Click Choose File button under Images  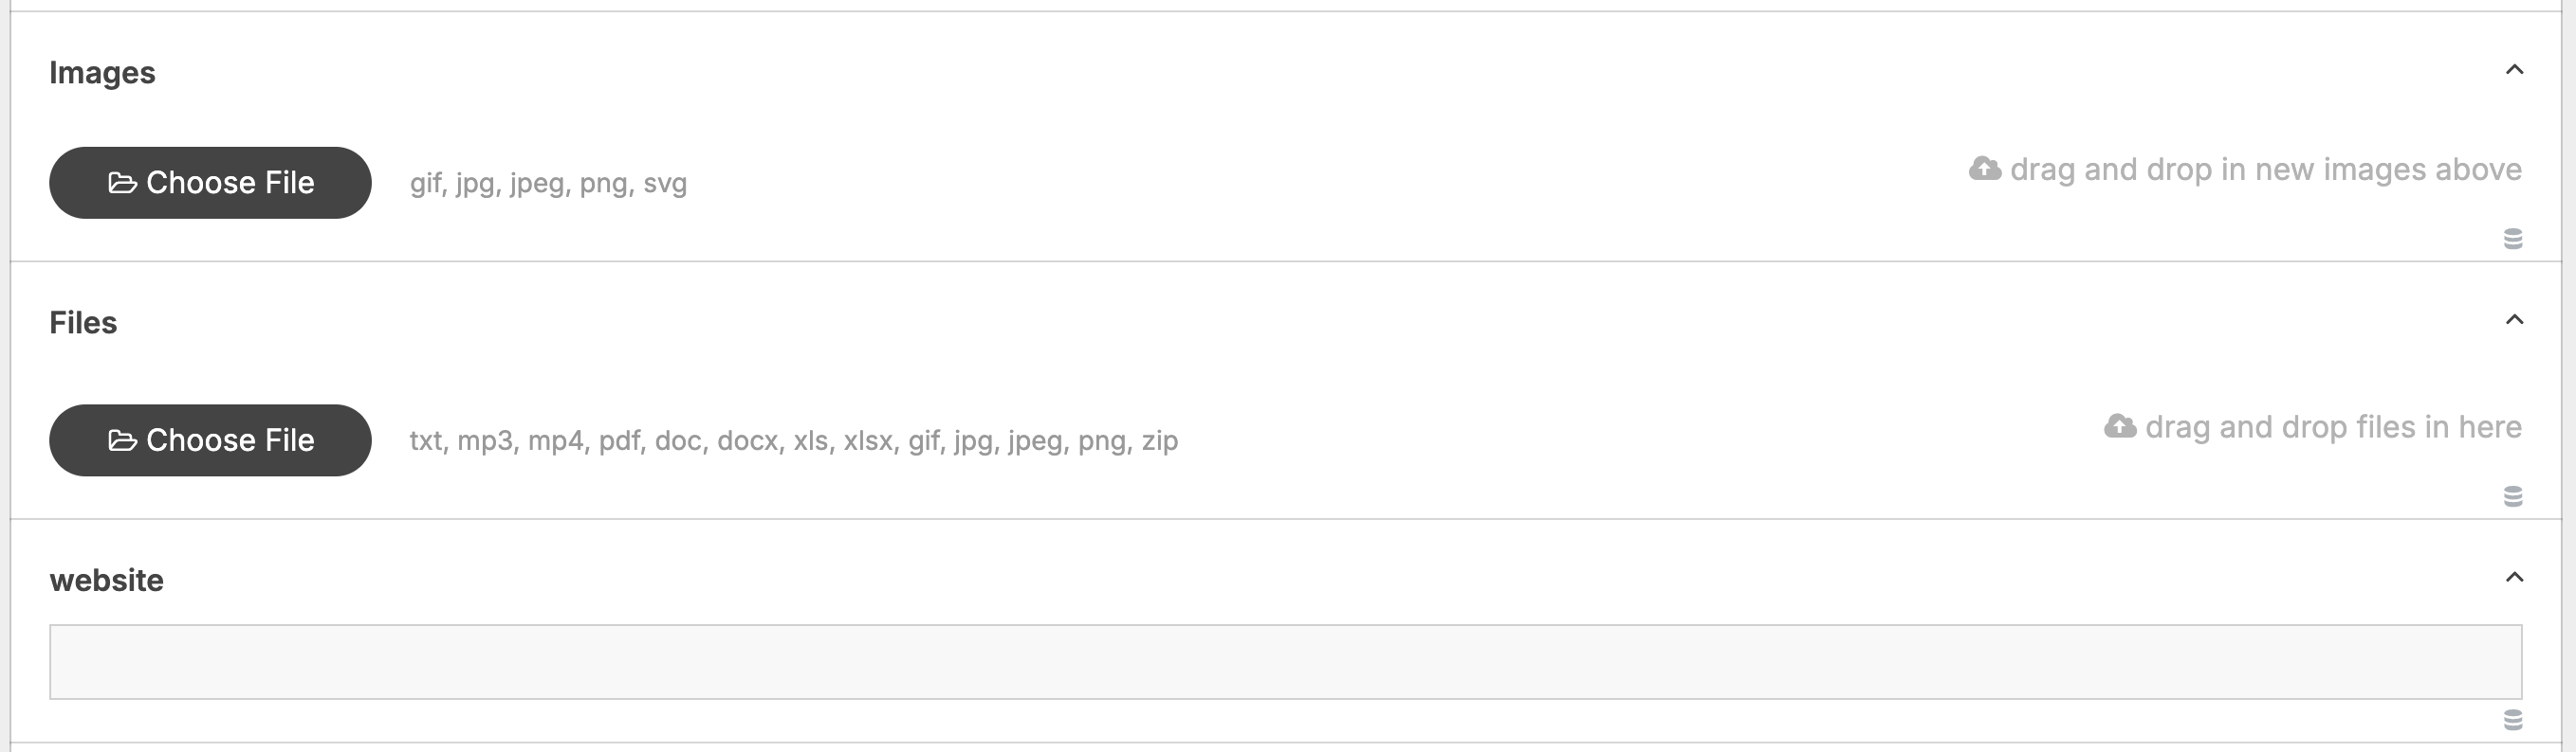[x=210, y=183]
